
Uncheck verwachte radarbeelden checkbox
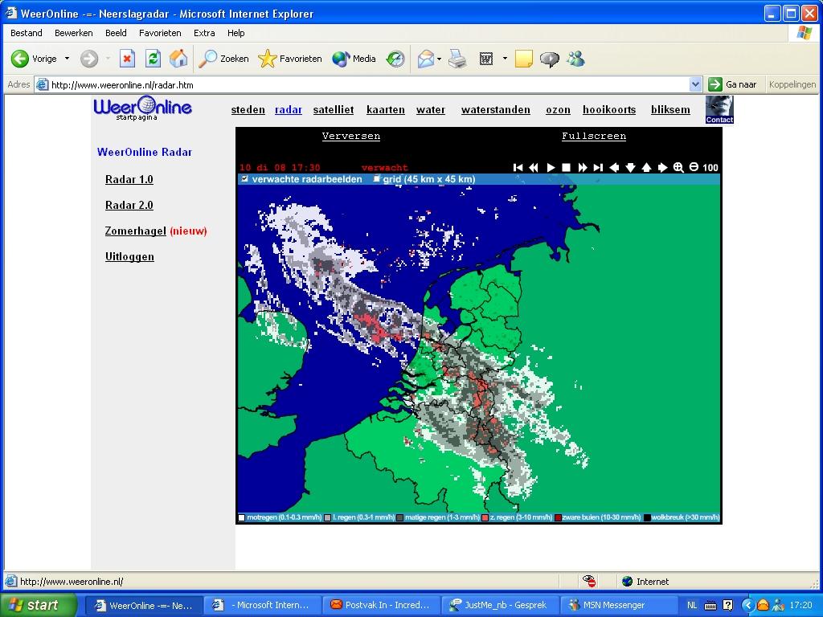(x=244, y=179)
